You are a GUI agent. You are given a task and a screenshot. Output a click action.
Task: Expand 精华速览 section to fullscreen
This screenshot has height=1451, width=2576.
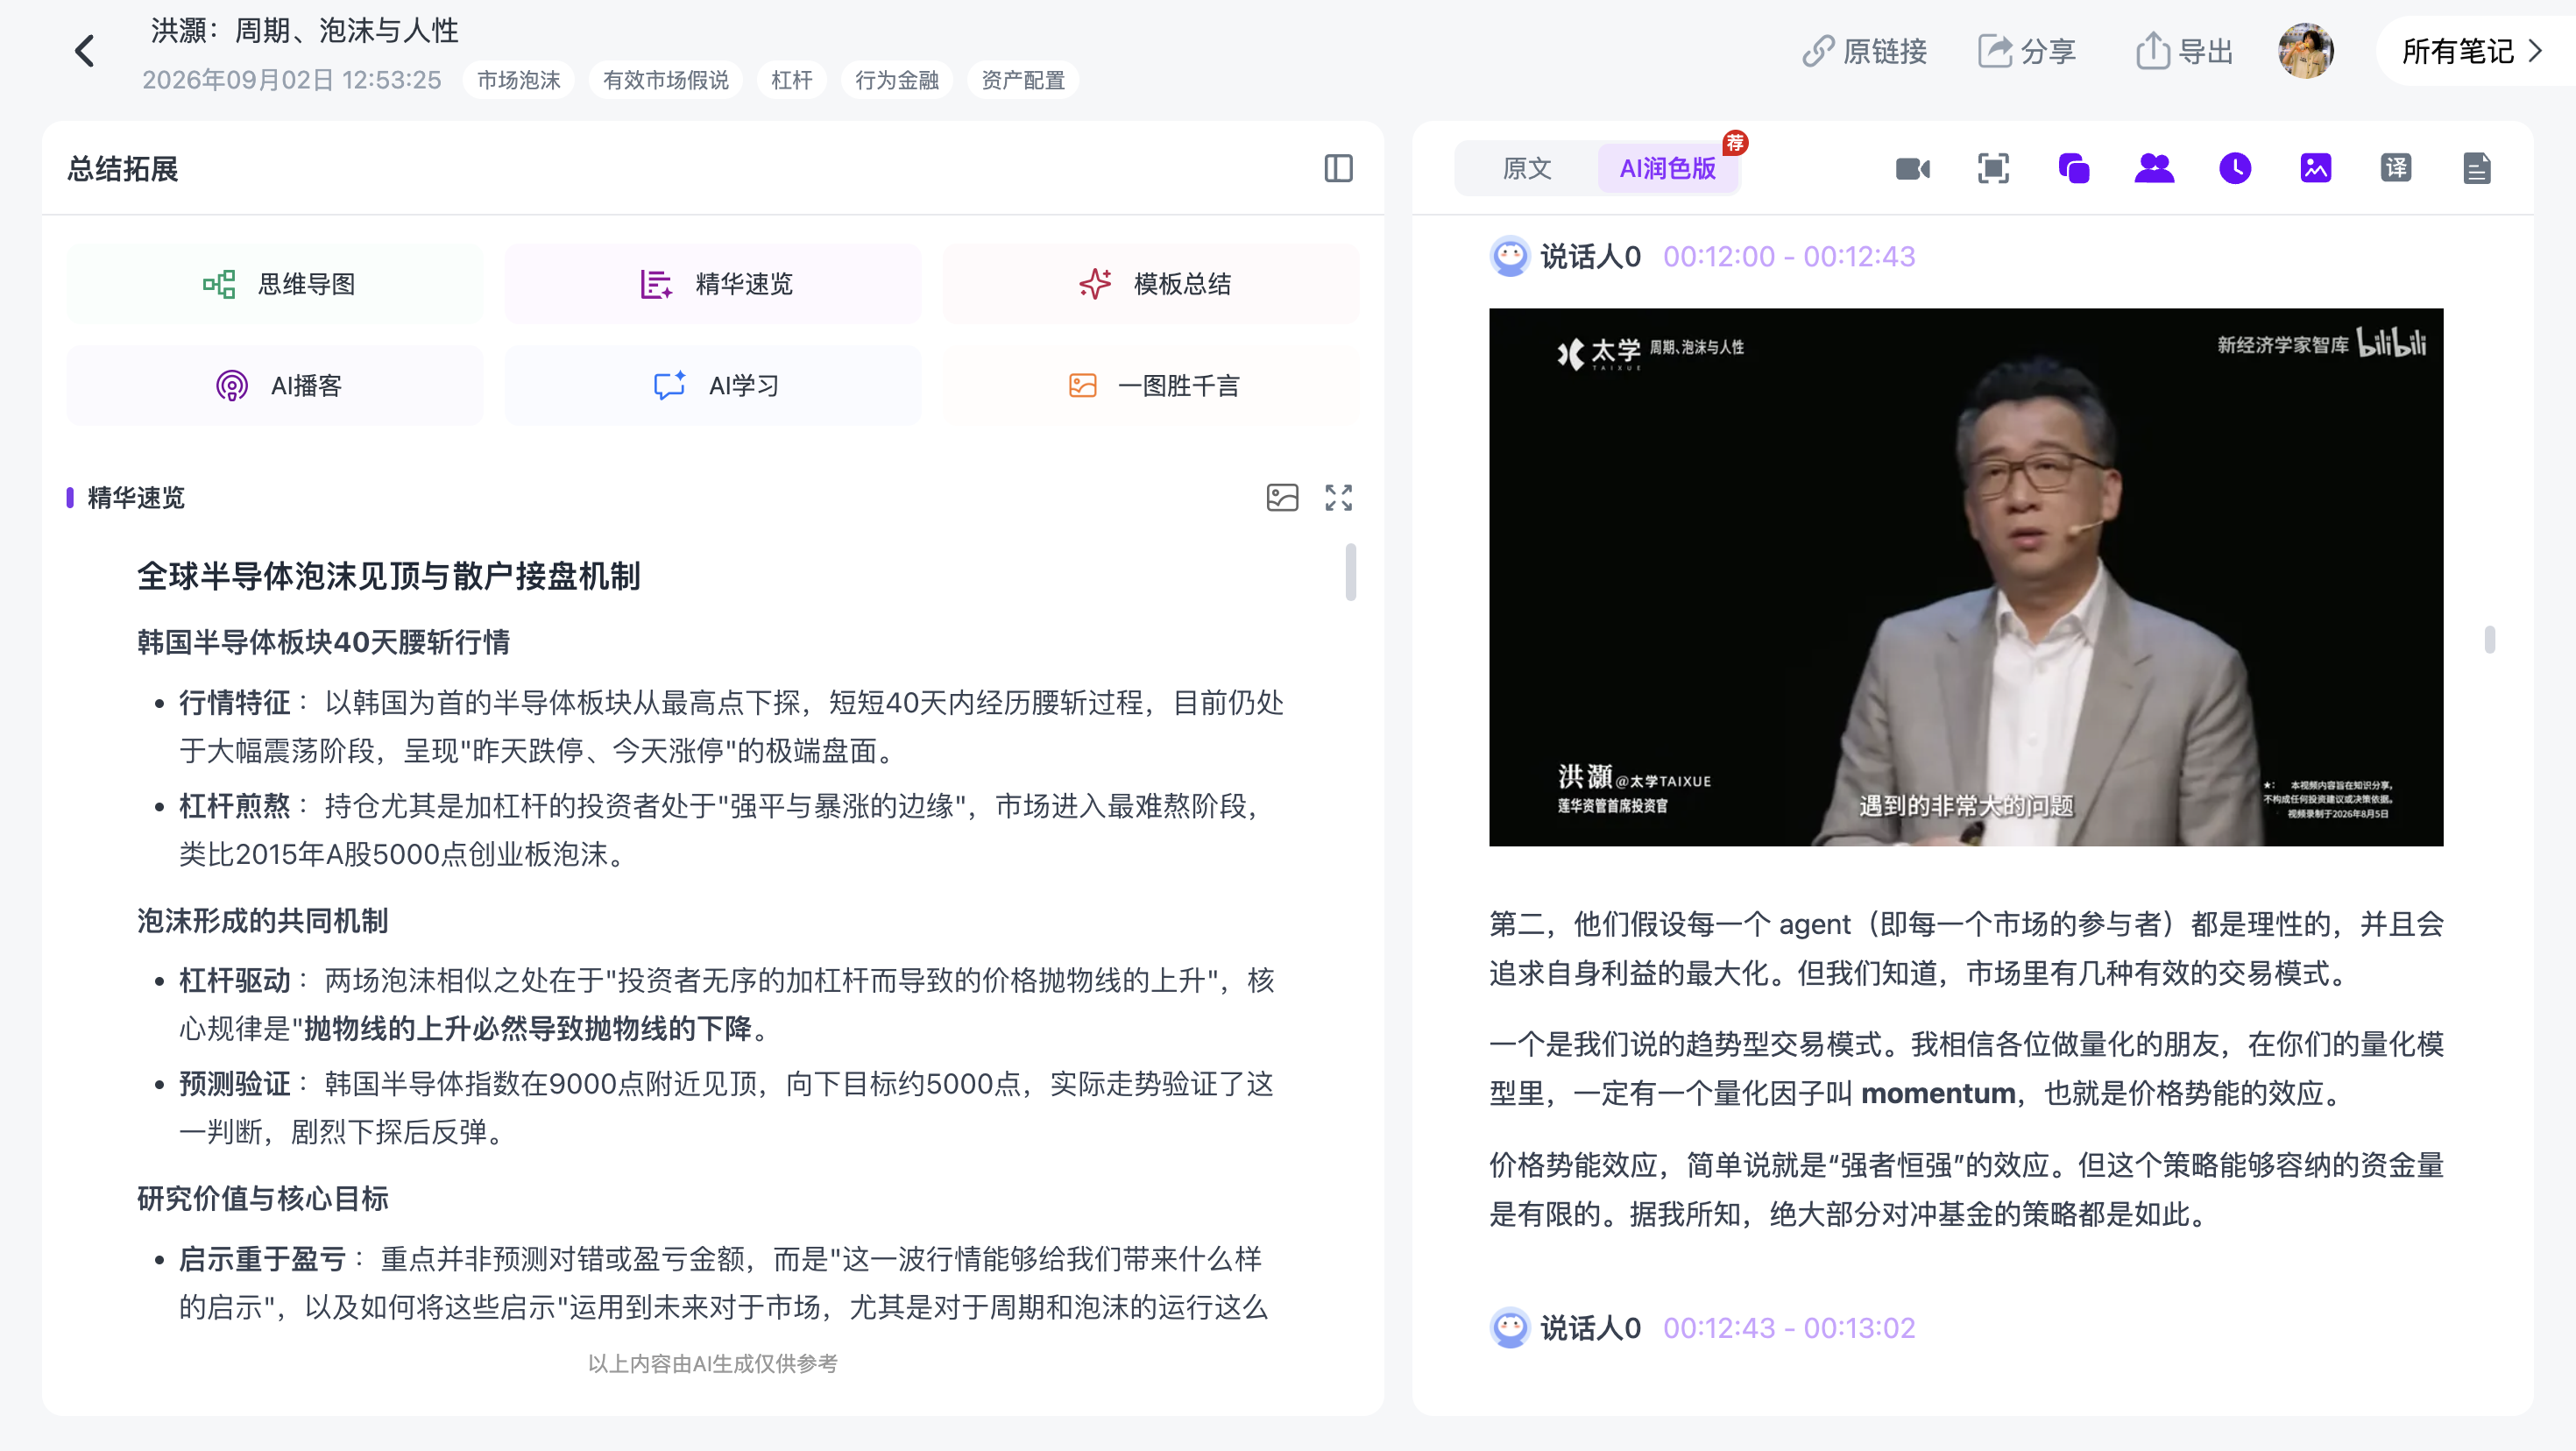(1338, 498)
